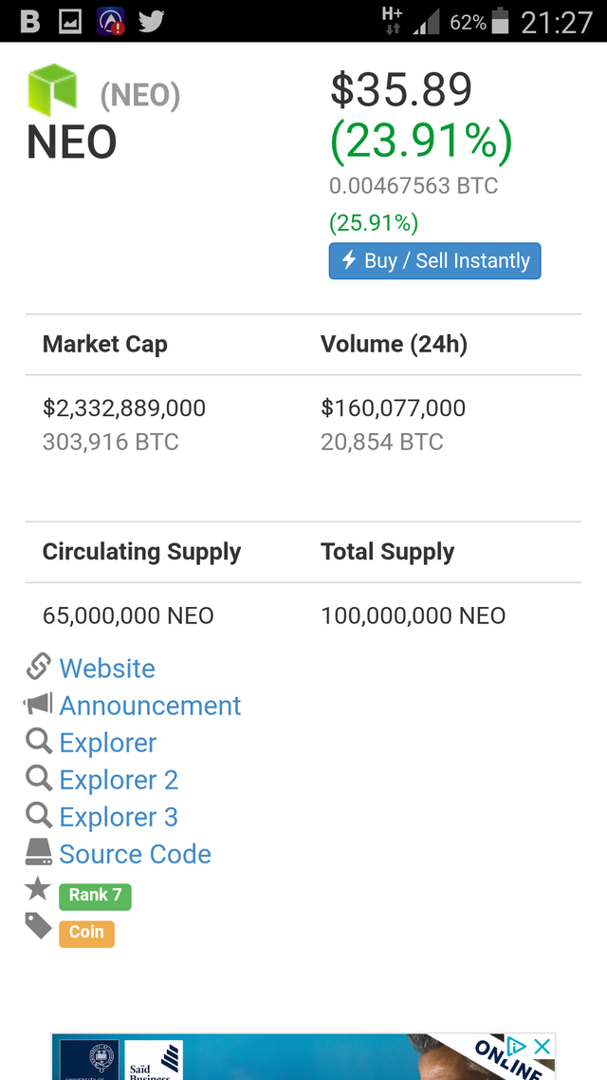Open the Explorer 3 link
This screenshot has height=1080, width=607.
119,817
